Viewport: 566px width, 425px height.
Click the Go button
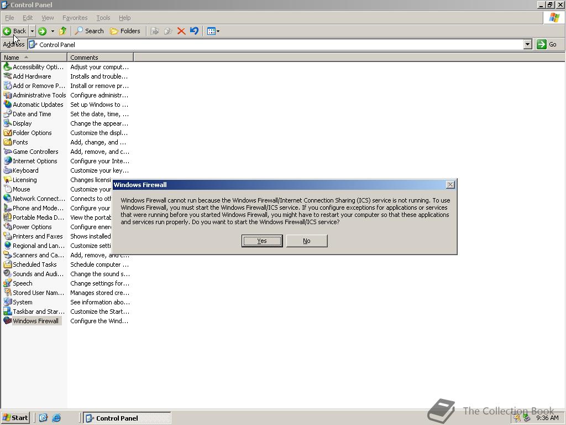pyautogui.click(x=547, y=44)
